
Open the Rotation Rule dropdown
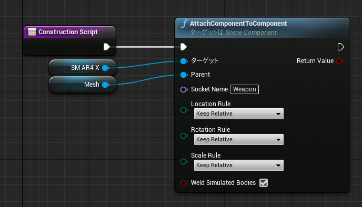[239, 139]
